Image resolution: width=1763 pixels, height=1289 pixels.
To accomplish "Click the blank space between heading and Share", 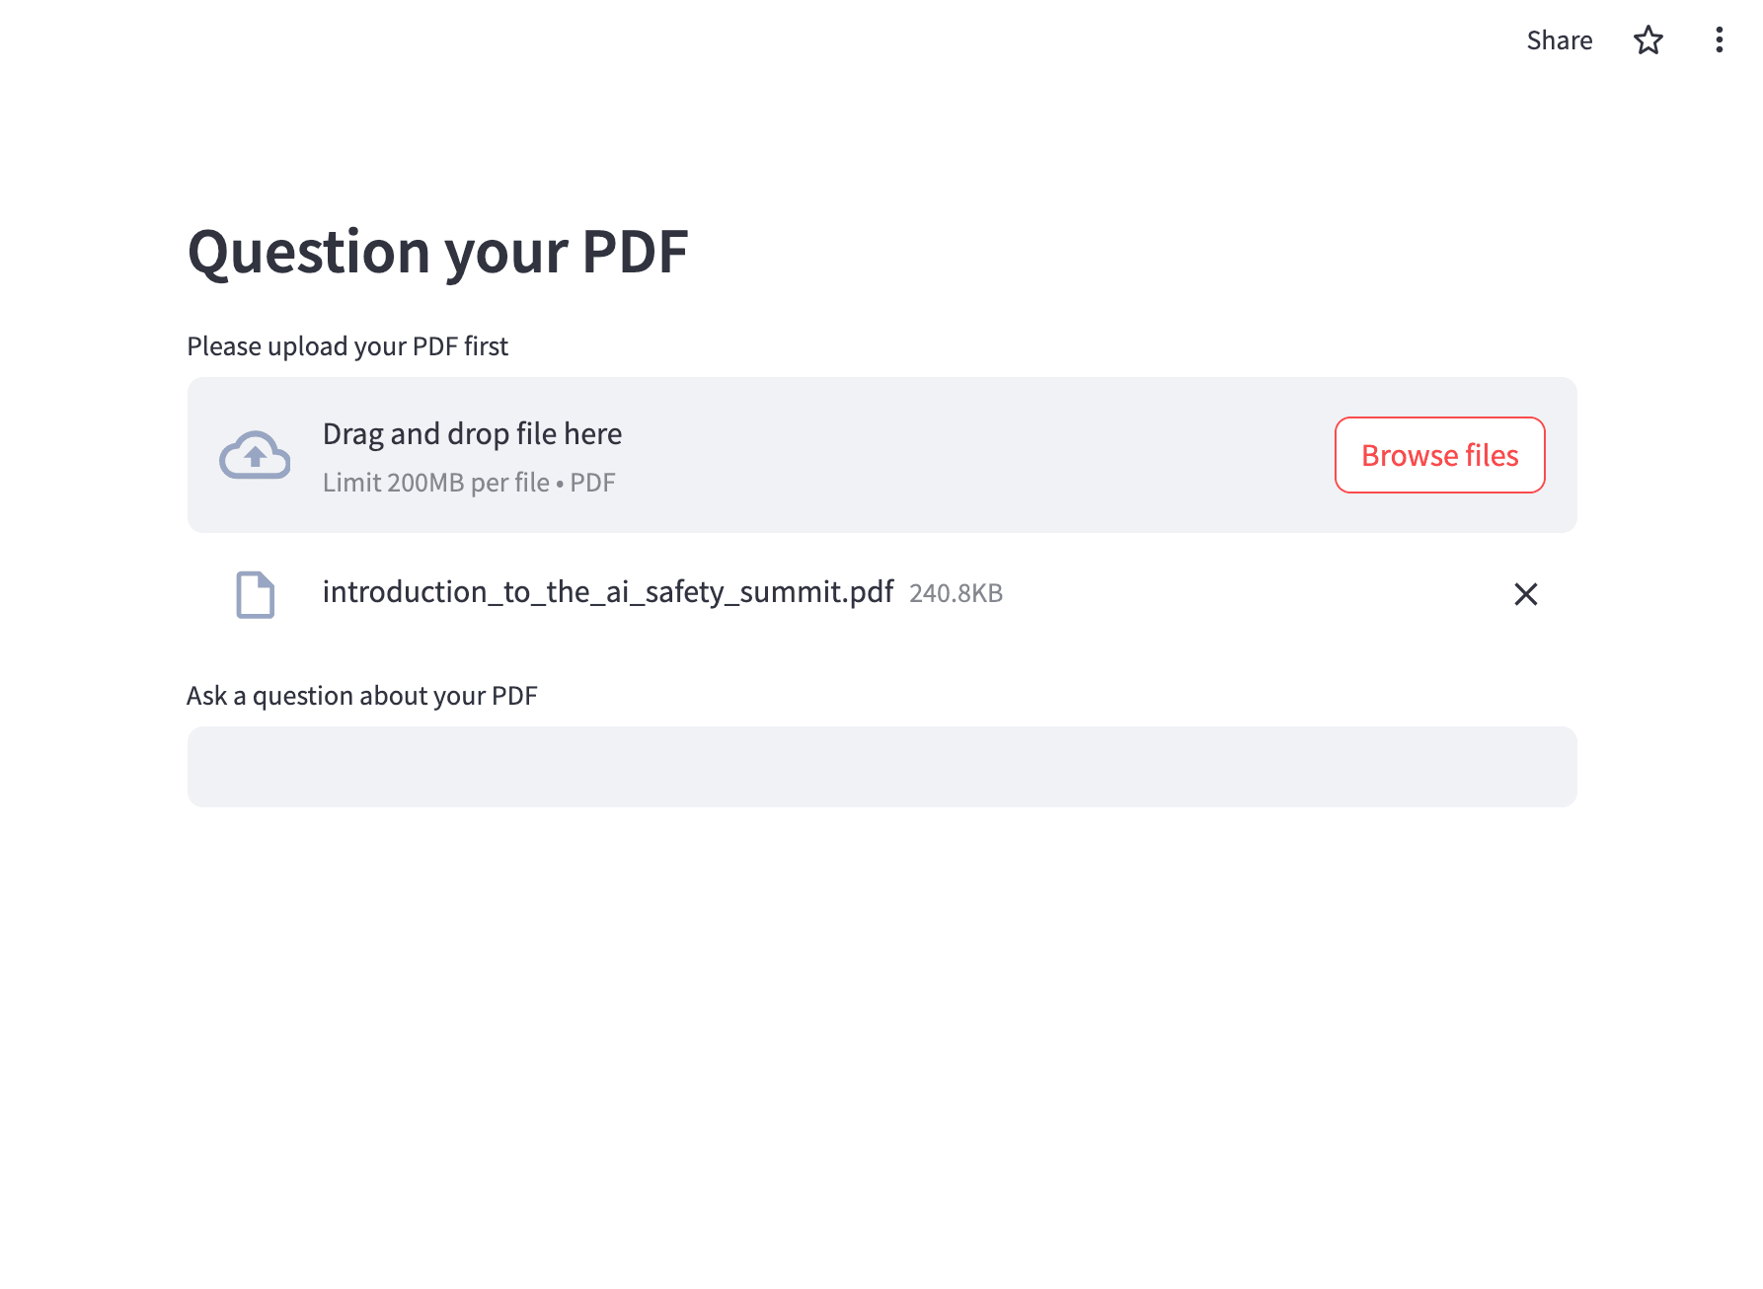I will (x=1086, y=178).
